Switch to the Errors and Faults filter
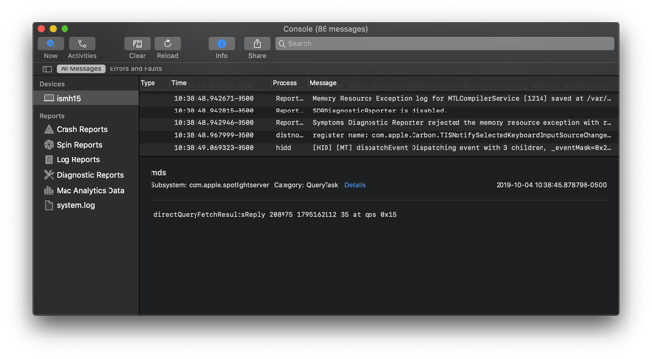The height and width of the screenshot is (359, 652). point(136,69)
